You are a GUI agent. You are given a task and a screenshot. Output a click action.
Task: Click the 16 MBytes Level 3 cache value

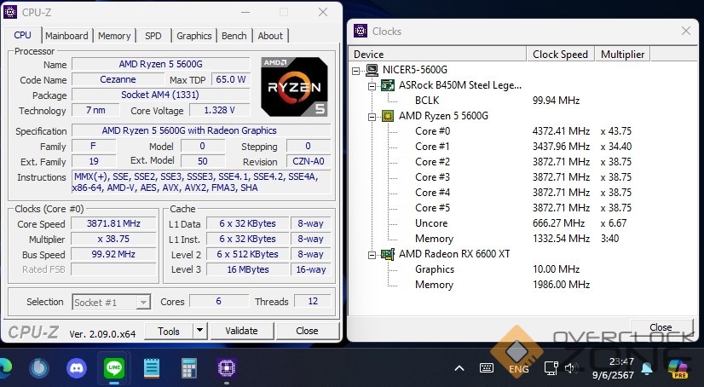pos(248,269)
